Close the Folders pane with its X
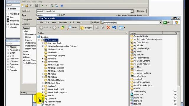The height and width of the screenshot is (106, 189). (126, 33)
